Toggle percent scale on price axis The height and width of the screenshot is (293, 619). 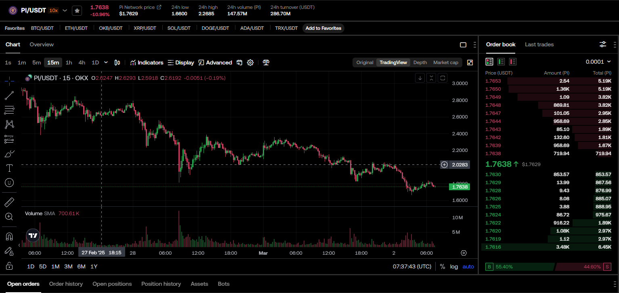[443, 266]
